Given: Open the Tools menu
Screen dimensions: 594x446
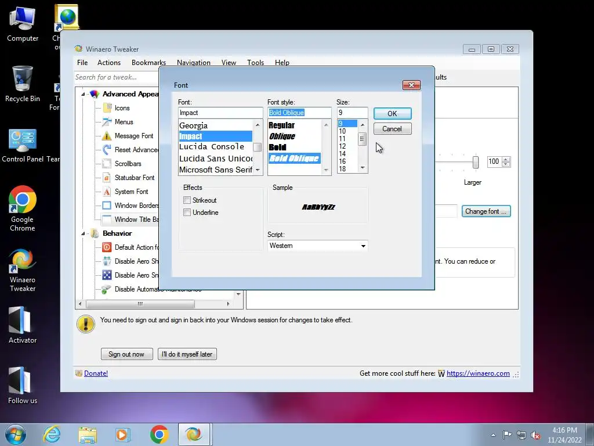Looking at the screenshot, I should pos(255,63).
